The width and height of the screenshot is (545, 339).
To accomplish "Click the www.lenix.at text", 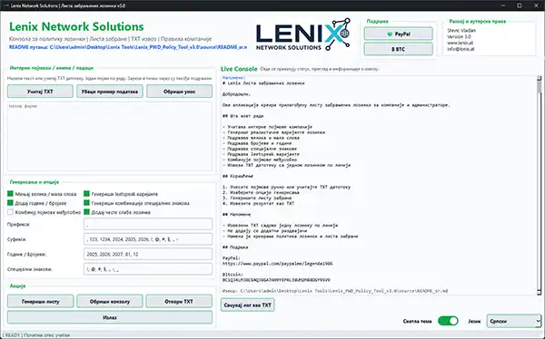I will [460, 43].
